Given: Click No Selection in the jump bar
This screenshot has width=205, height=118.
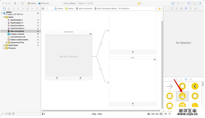Looking at the screenshot, I should tap(124, 8).
